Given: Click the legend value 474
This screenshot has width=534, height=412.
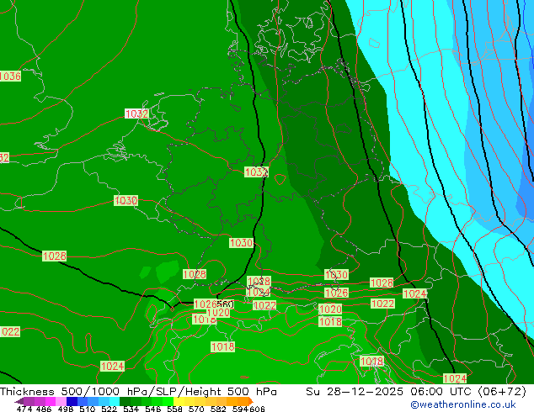Looking at the screenshot, I should [24, 409].
